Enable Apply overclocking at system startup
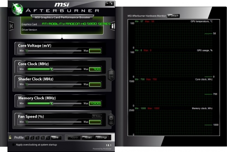The width and height of the screenshot is (227, 152). 14,145
